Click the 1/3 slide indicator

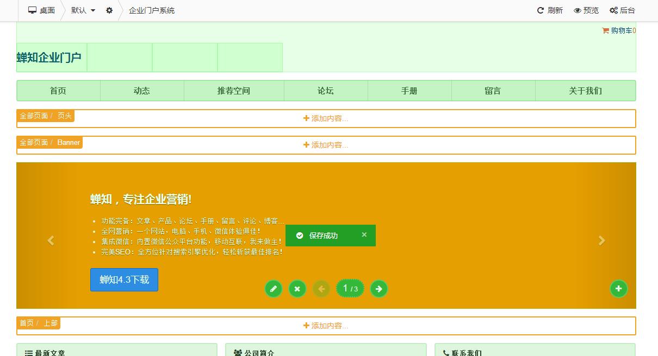click(350, 289)
